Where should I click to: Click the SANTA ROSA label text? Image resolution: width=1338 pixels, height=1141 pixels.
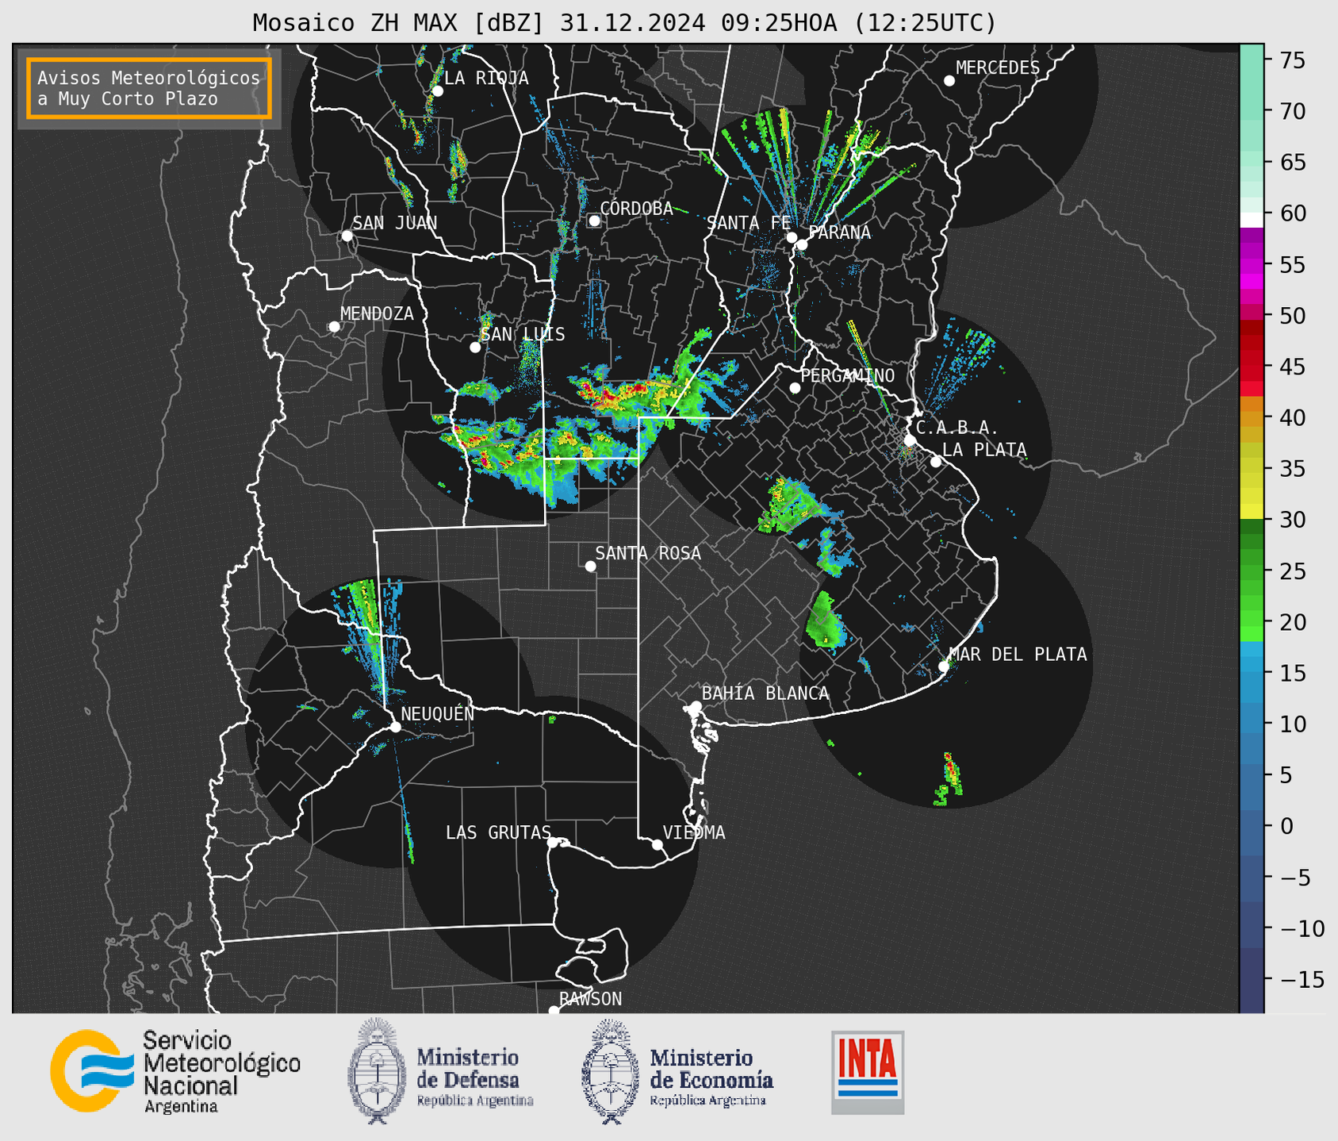click(x=648, y=553)
